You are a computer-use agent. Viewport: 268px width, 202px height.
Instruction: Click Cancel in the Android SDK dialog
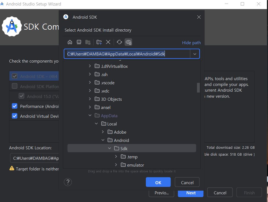pyautogui.click(x=187, y=182)
